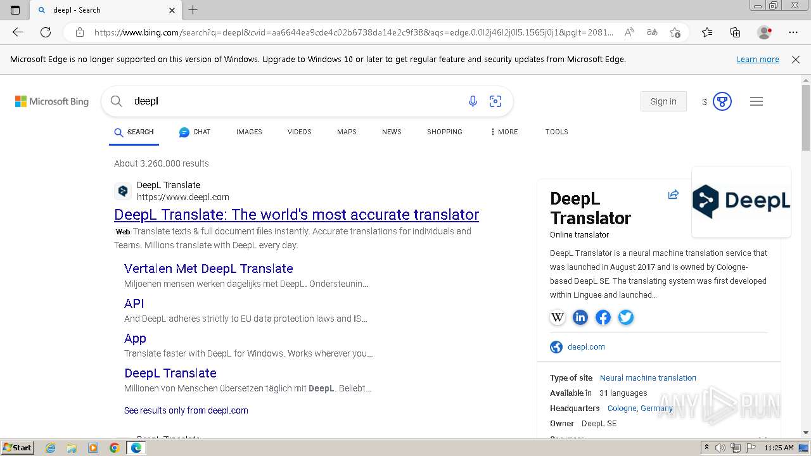Click the Sign in button
Viewport: 811px width, 456px height.
pyautogui.click(x=663, y=101)
